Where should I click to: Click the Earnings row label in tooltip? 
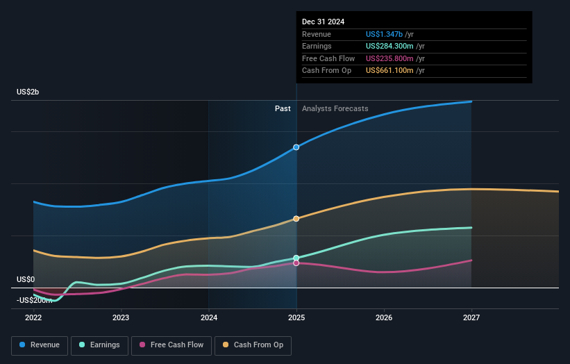[317, 46]
